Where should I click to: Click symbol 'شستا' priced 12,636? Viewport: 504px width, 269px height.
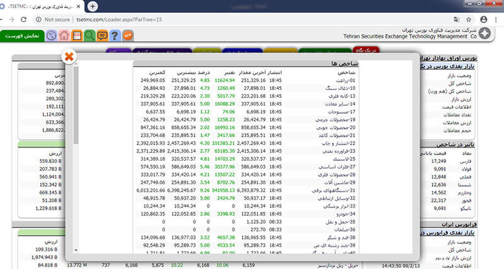tap(465, 185)
